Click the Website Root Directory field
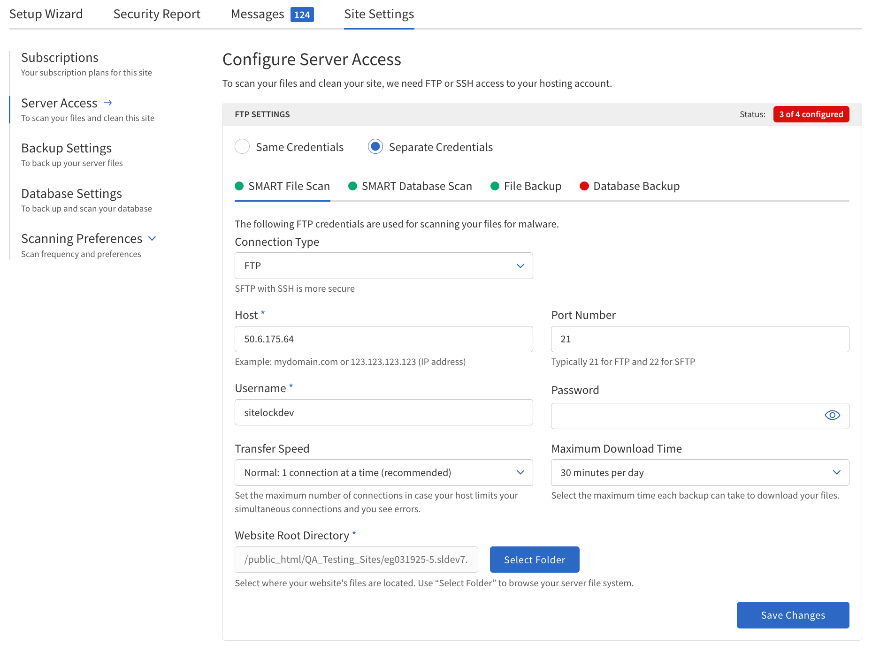Screen dimensions: 872x651 point(356,560)
